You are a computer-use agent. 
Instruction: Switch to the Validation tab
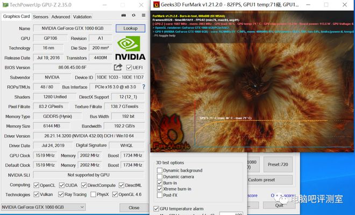(x=82, y=17)
